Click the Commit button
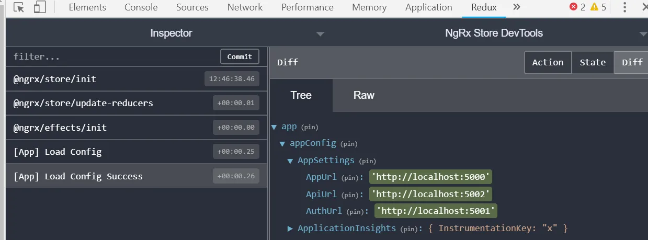Viewport: 648px width, 240px height. [240, 56]
